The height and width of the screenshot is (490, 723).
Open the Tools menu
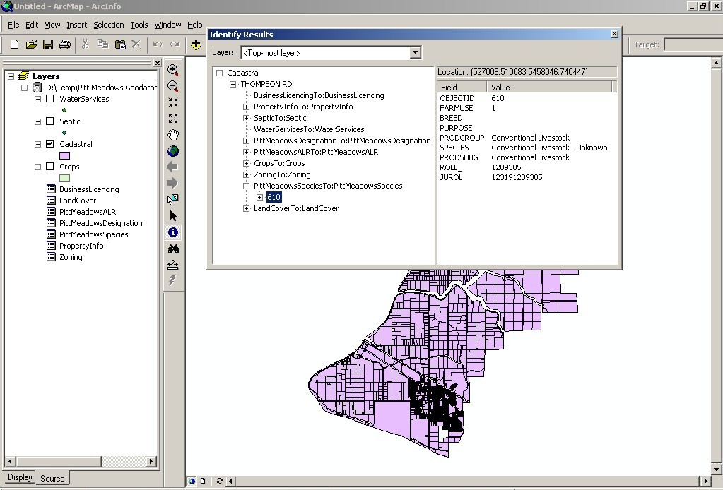pyautogui.click(x=139, y=25)
